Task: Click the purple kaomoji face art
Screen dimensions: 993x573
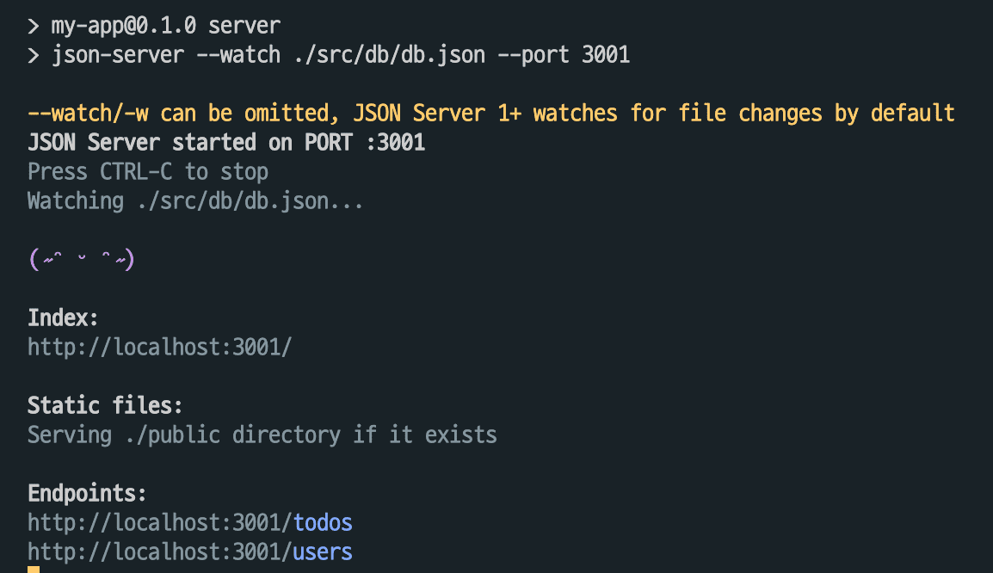Action: [x=82, y=259]
